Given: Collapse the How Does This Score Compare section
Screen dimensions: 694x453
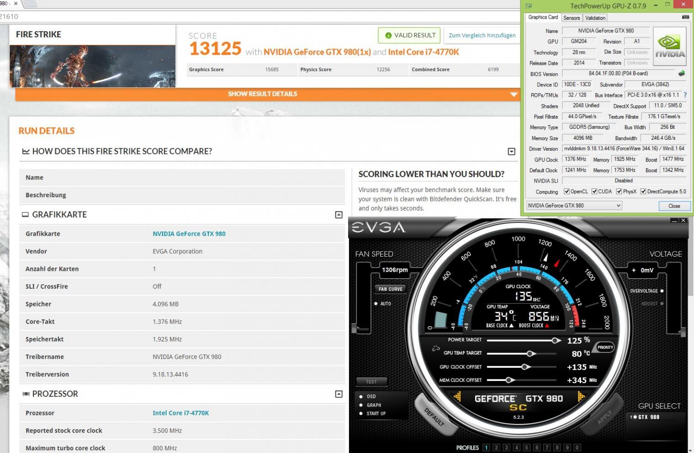Looking at the screenshot, I should point(512,152).
